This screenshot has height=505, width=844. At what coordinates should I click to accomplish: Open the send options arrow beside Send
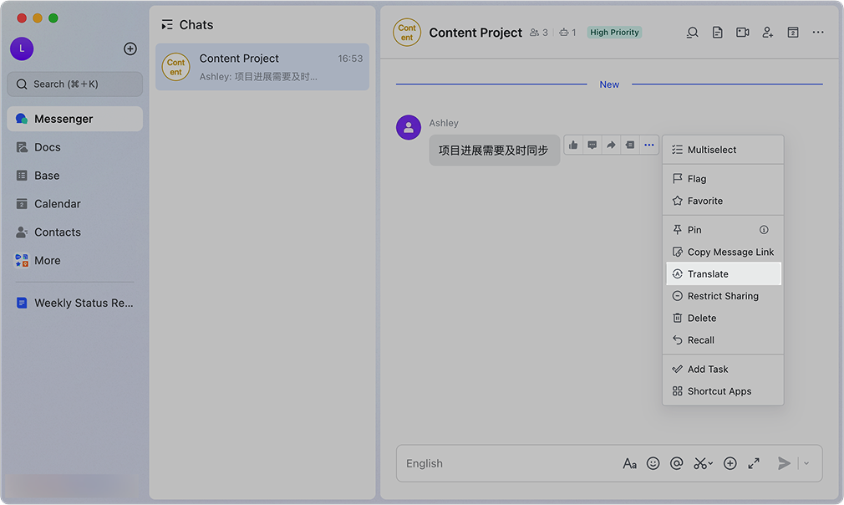(806, 463)
